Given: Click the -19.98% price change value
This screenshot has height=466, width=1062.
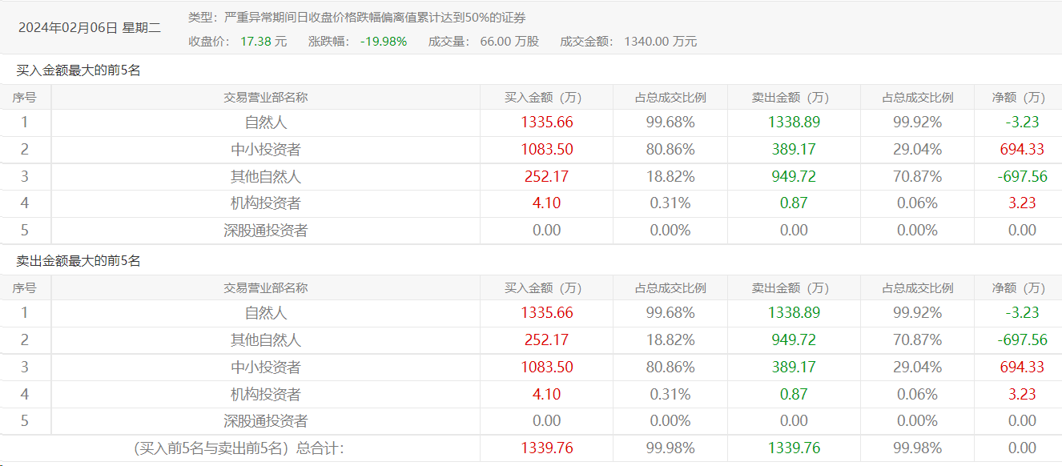Looking at the screenshot, I should pyautogui.click(x=383, y=41).
